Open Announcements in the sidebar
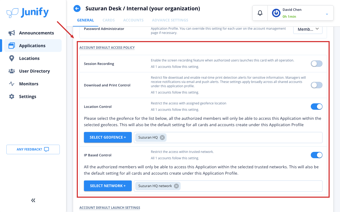The width and height of the screenshot is (340, 212). 33,33
